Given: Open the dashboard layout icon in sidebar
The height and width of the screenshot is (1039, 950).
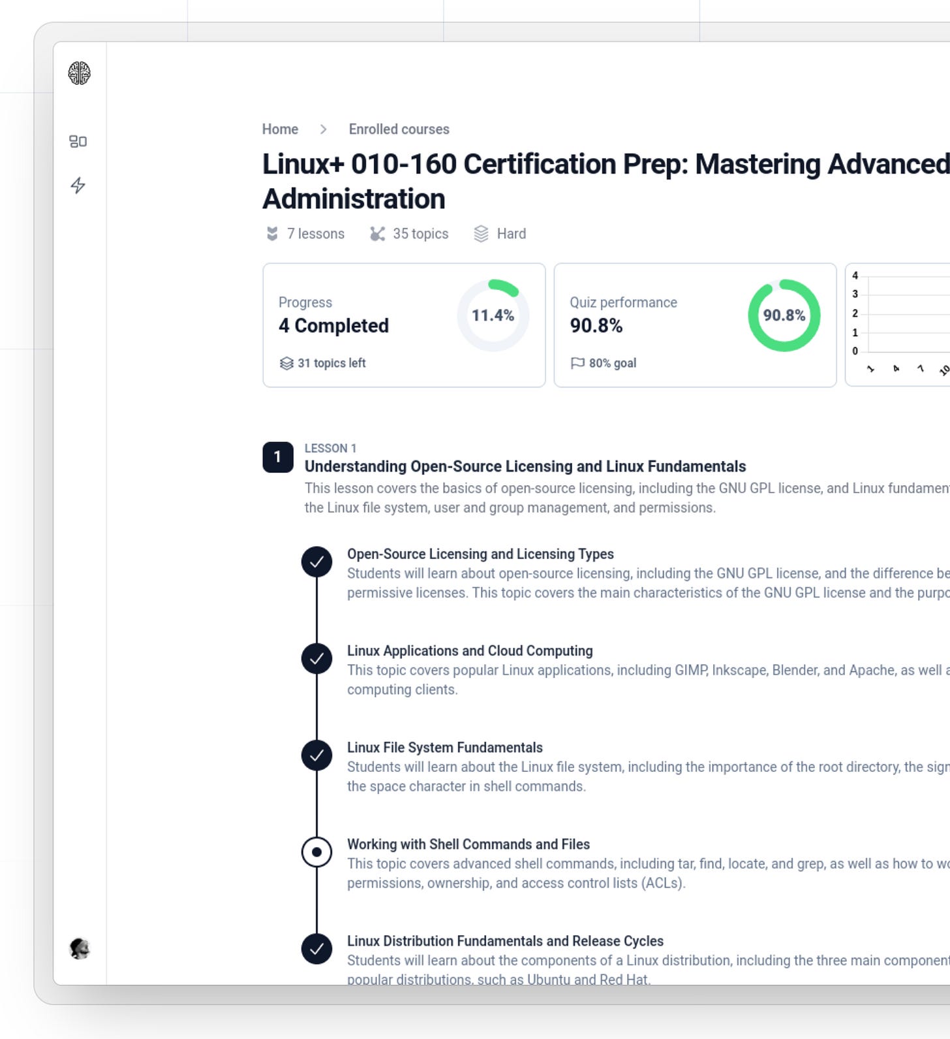Looking at the screenshot, I should pos(78,141).
